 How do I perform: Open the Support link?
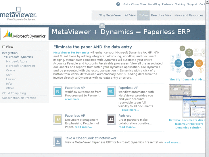[x=192, y=4]
